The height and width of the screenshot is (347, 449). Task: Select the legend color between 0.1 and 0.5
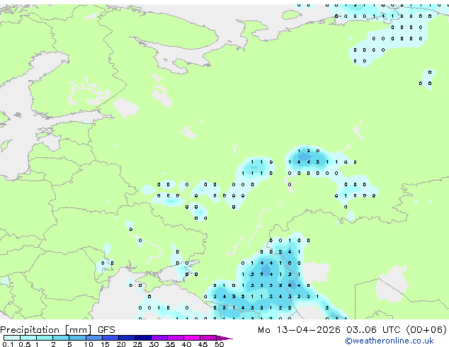coord(12,338)
